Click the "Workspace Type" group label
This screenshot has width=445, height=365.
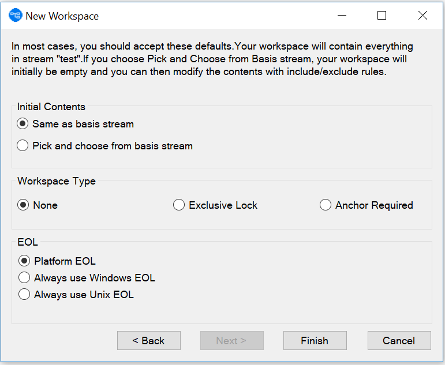point(57,181)
